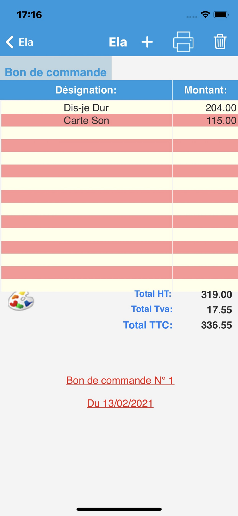Add new line with plus icon

coord(147,42)
